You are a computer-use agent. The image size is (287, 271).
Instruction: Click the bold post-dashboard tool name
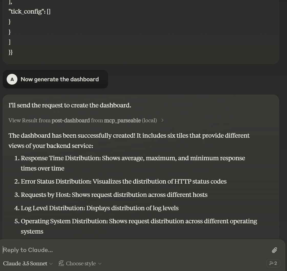point(71,120)
